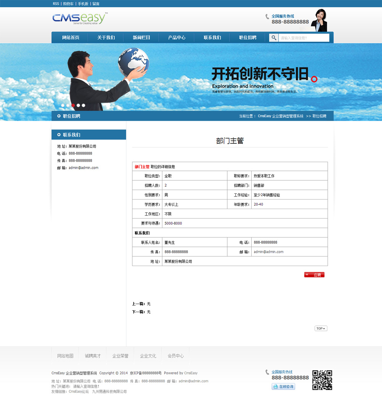Screen dimensions: 382x399
Task: Open the 诚聘英才 footer tab
Action: 93,356
